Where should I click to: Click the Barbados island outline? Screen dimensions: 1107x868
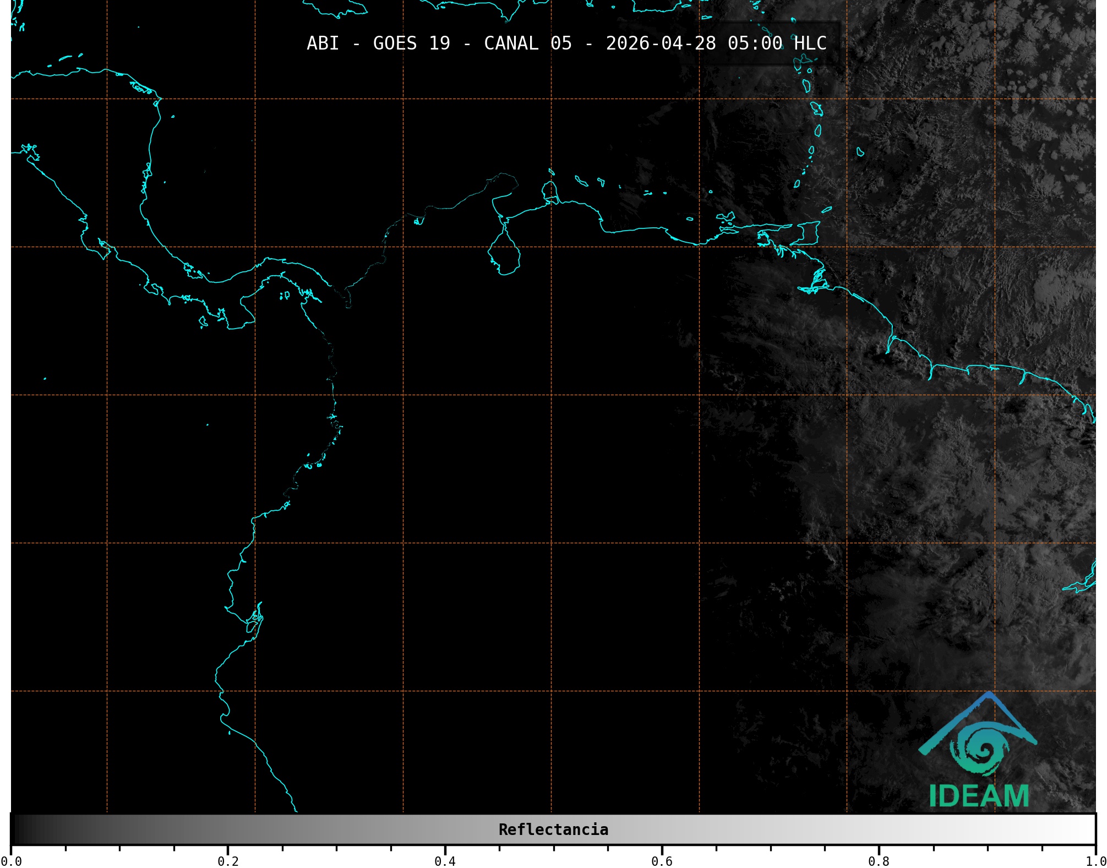pyautogui.click(x=860, y=152)
